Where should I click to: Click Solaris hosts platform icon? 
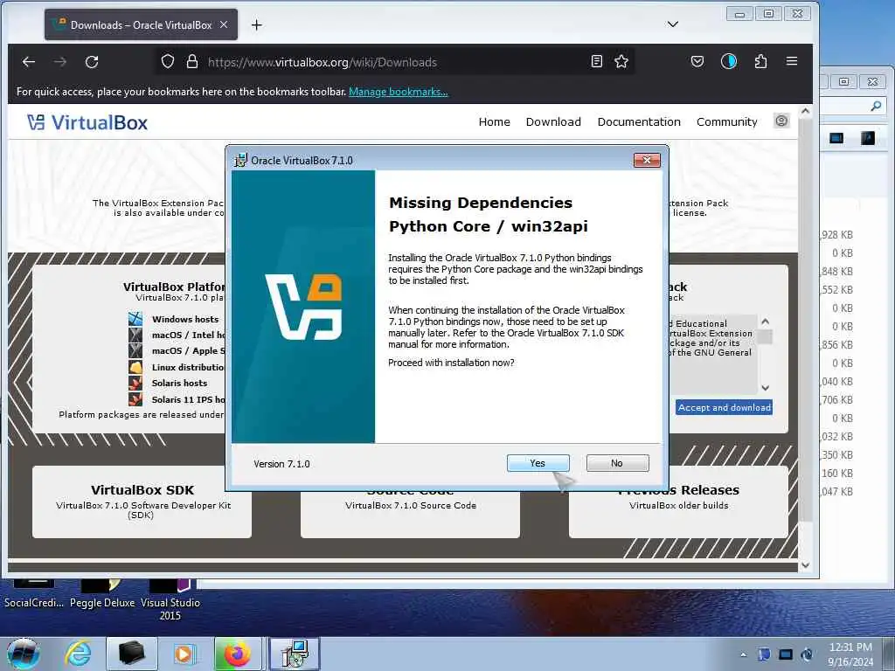(135, 383)
